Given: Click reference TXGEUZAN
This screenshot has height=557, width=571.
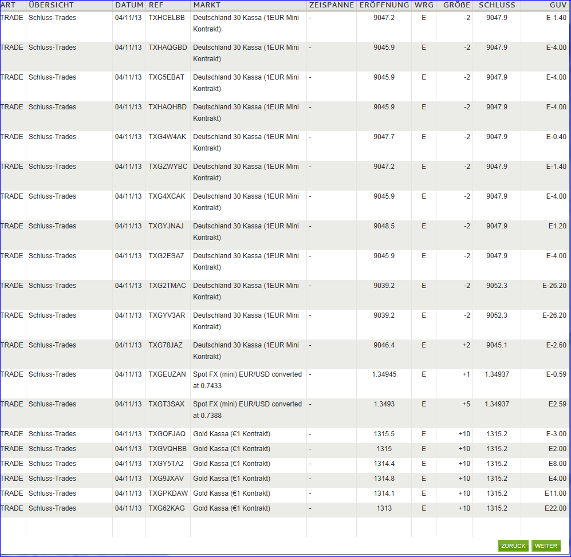Looking at the screenshot, I should pos(167,374).
